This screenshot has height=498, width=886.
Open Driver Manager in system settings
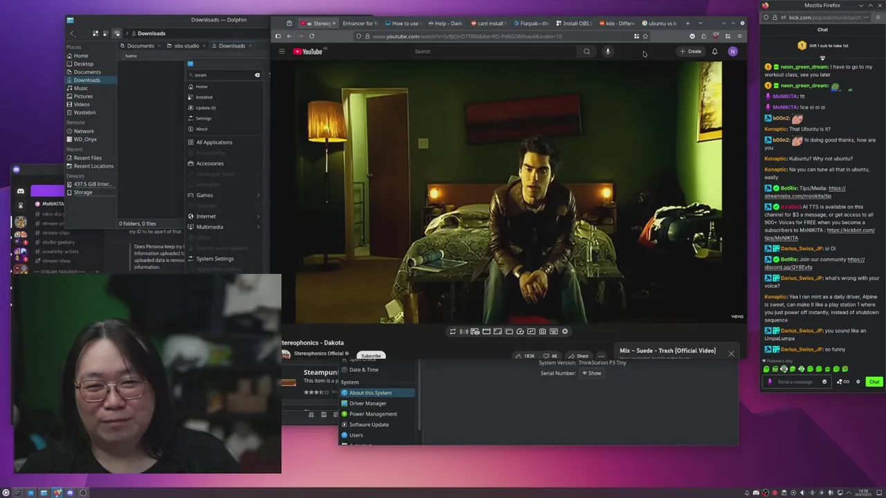tap(377, 403)
